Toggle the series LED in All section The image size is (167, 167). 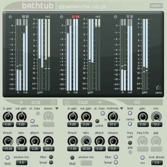click(130, 124)
